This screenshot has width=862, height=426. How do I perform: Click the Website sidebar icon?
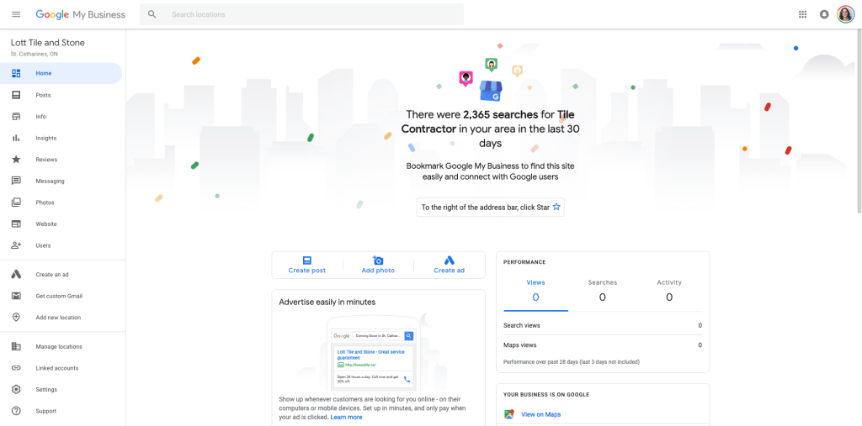16,224
